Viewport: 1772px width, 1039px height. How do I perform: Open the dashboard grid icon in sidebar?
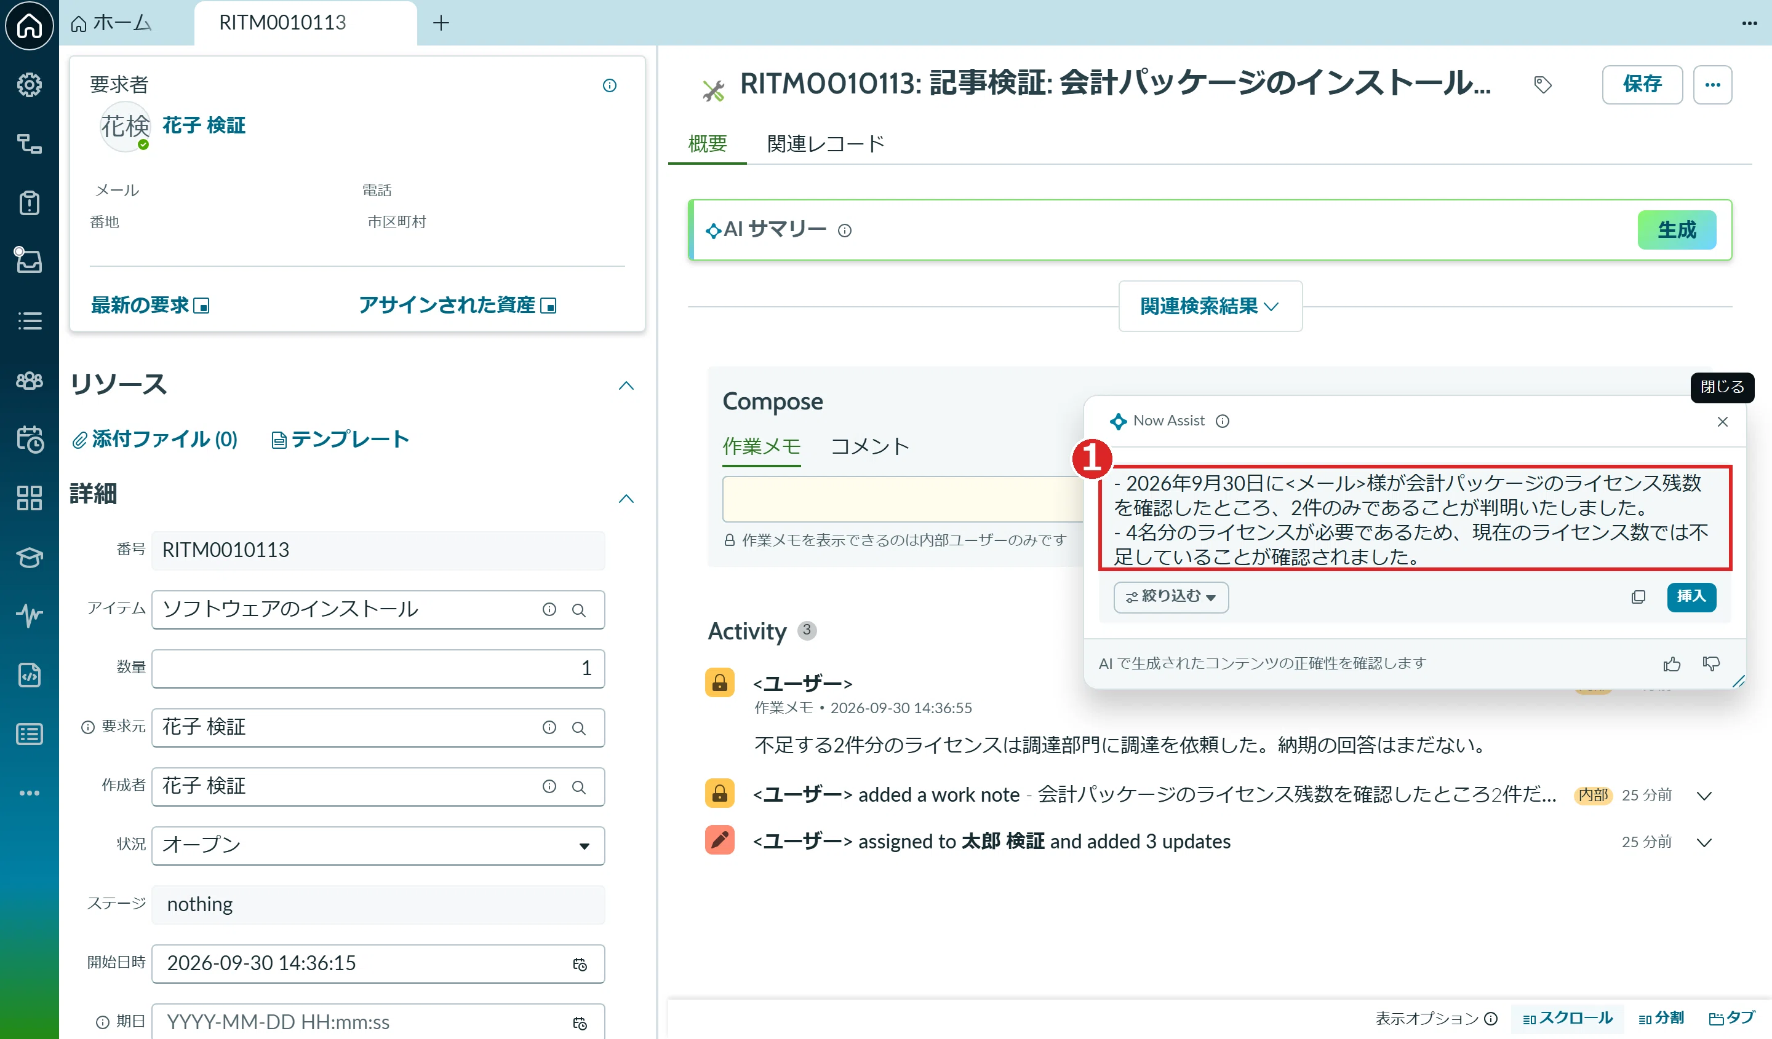(29, 498)
